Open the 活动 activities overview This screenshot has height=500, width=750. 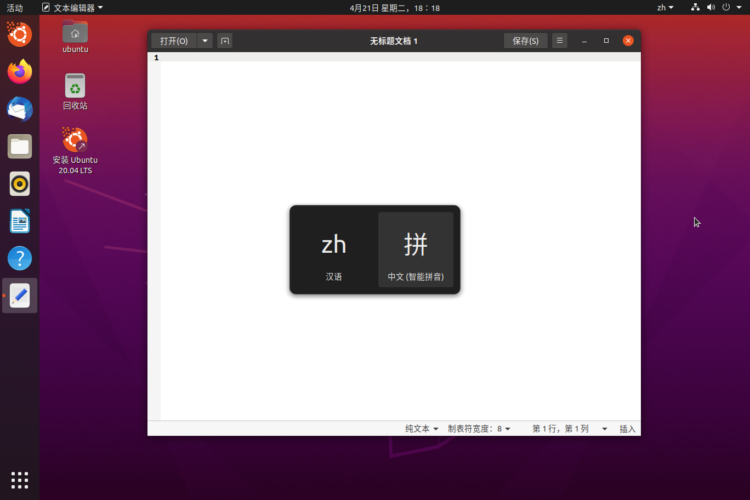[15, 8]
